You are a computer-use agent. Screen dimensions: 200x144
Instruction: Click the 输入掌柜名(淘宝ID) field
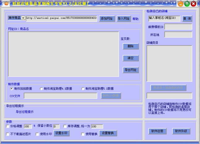click(164, 19)
